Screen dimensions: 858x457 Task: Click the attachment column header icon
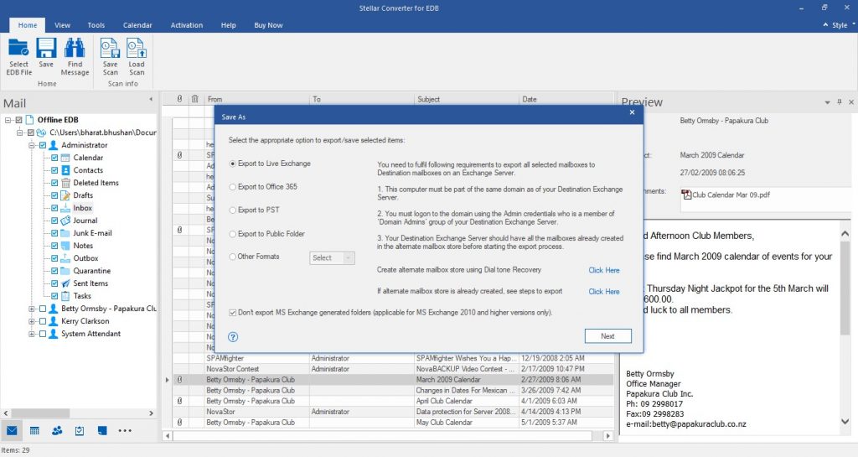179,99
